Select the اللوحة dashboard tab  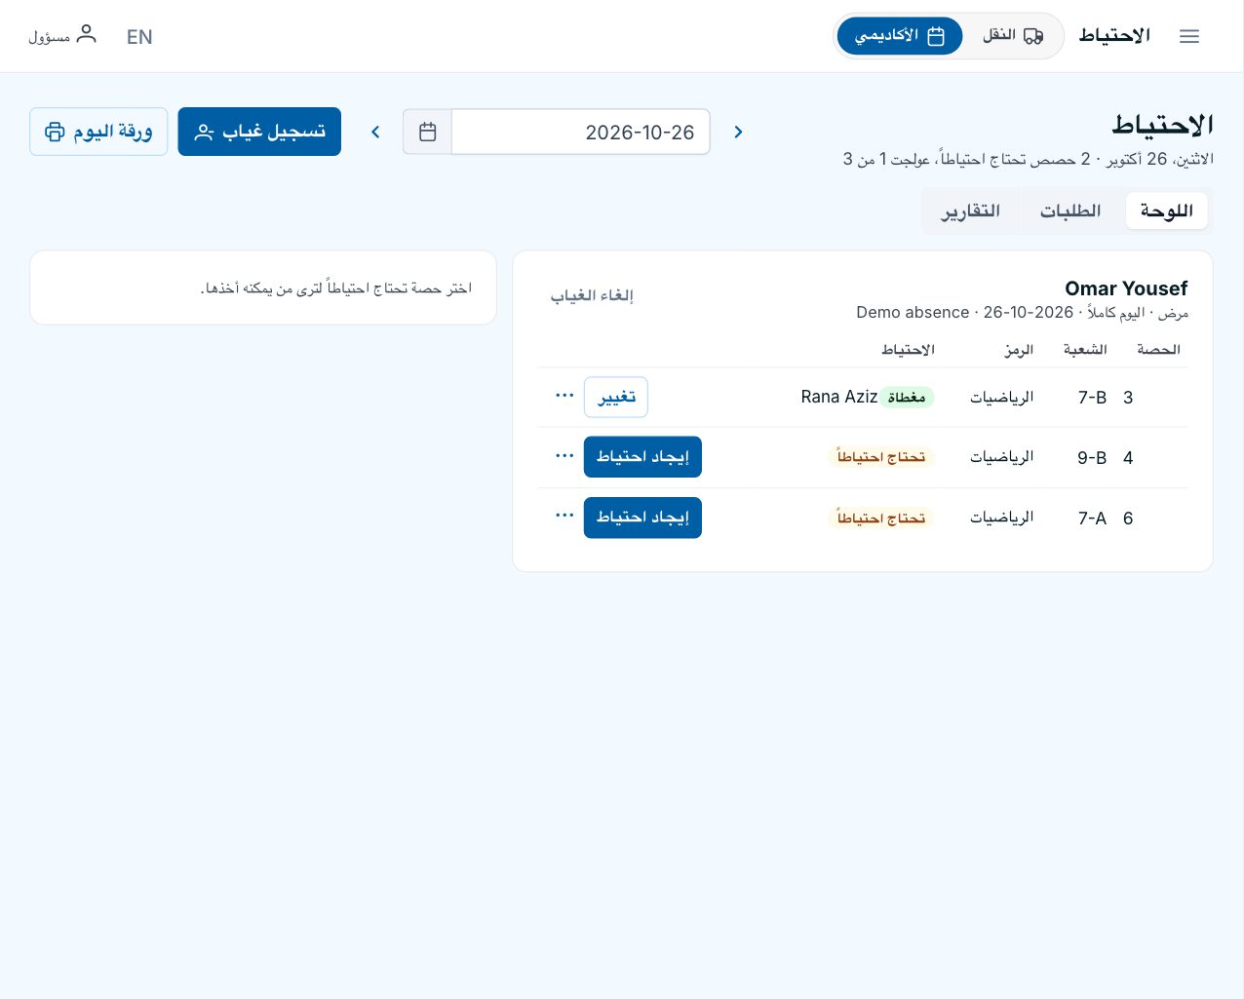pos(1166,211)
